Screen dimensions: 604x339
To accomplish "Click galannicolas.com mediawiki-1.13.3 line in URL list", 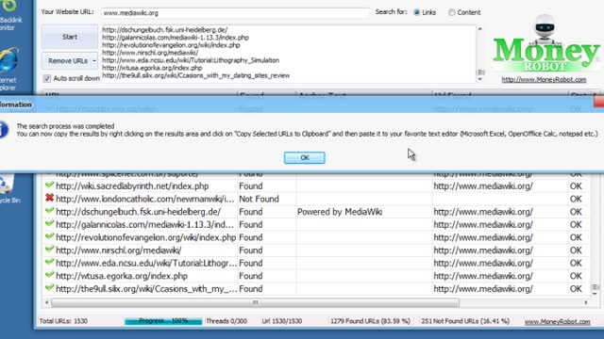I will click(176, 38).
